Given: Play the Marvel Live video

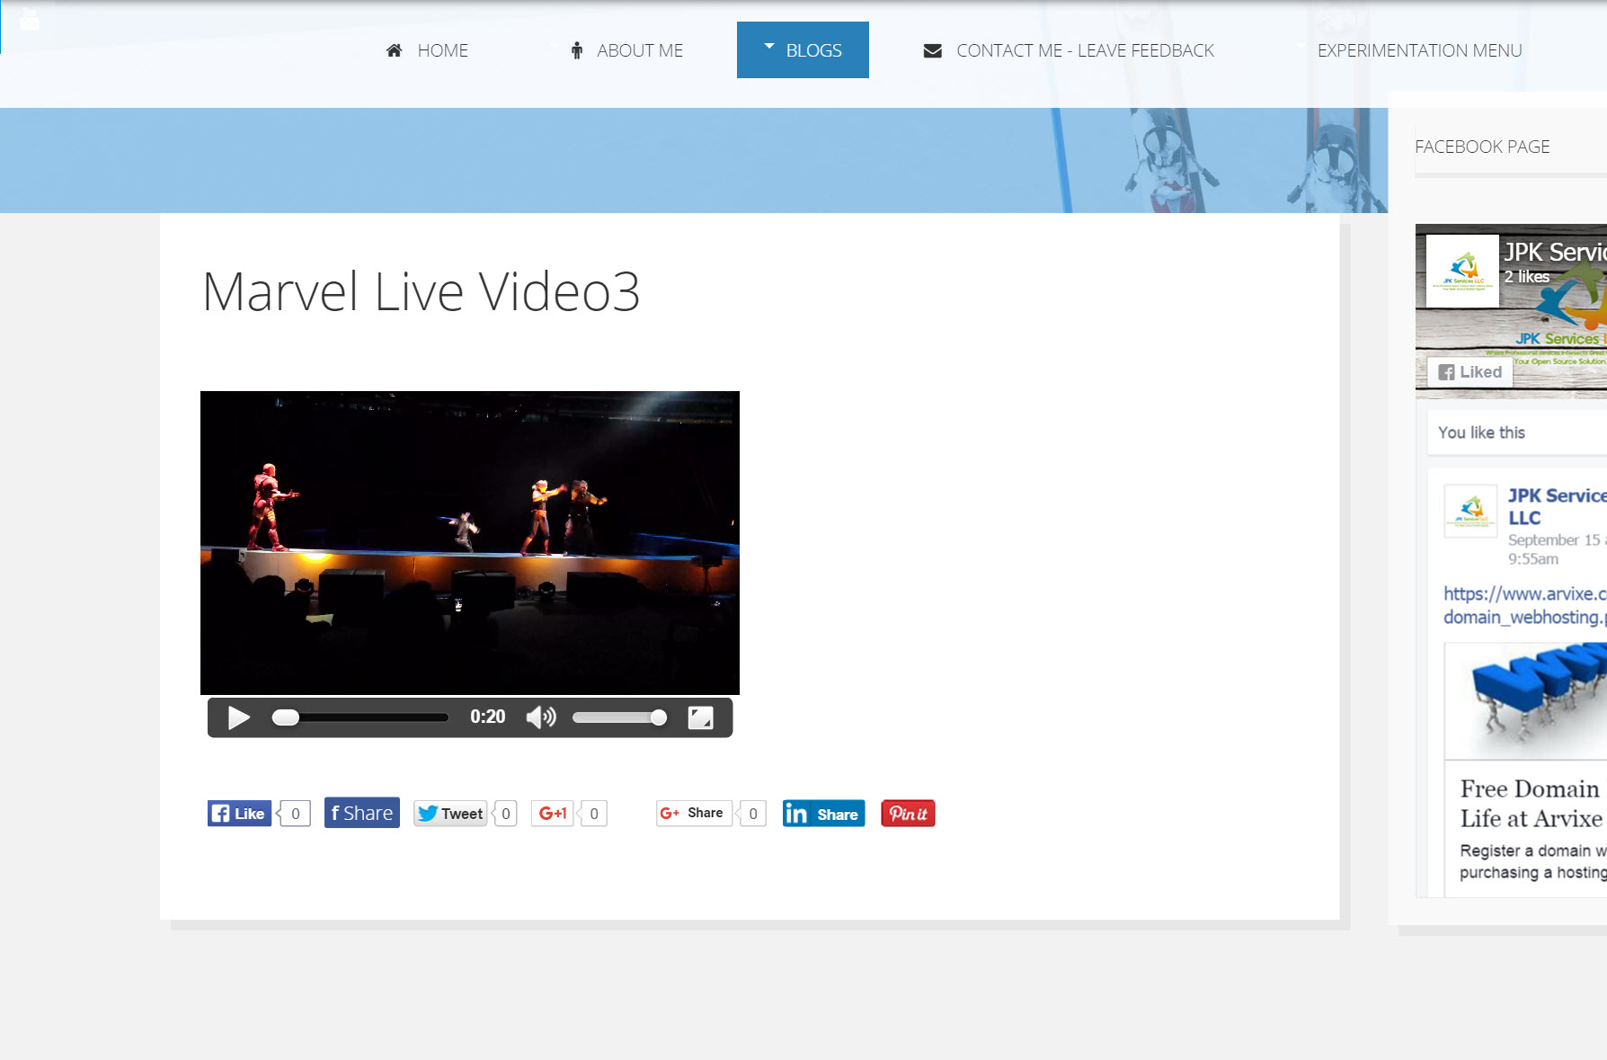Looking at the screenshot, I should [238, 717].
